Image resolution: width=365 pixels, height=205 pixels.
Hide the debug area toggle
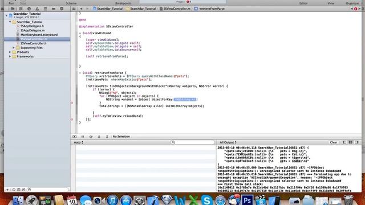75,137
